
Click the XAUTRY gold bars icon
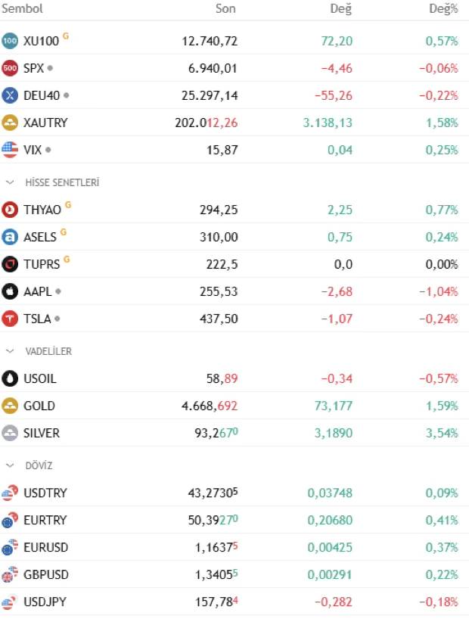click(10, 123)
